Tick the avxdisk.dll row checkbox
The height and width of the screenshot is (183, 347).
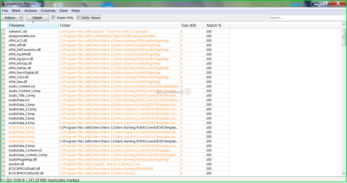pyautogui.click(x=3, y=164)
